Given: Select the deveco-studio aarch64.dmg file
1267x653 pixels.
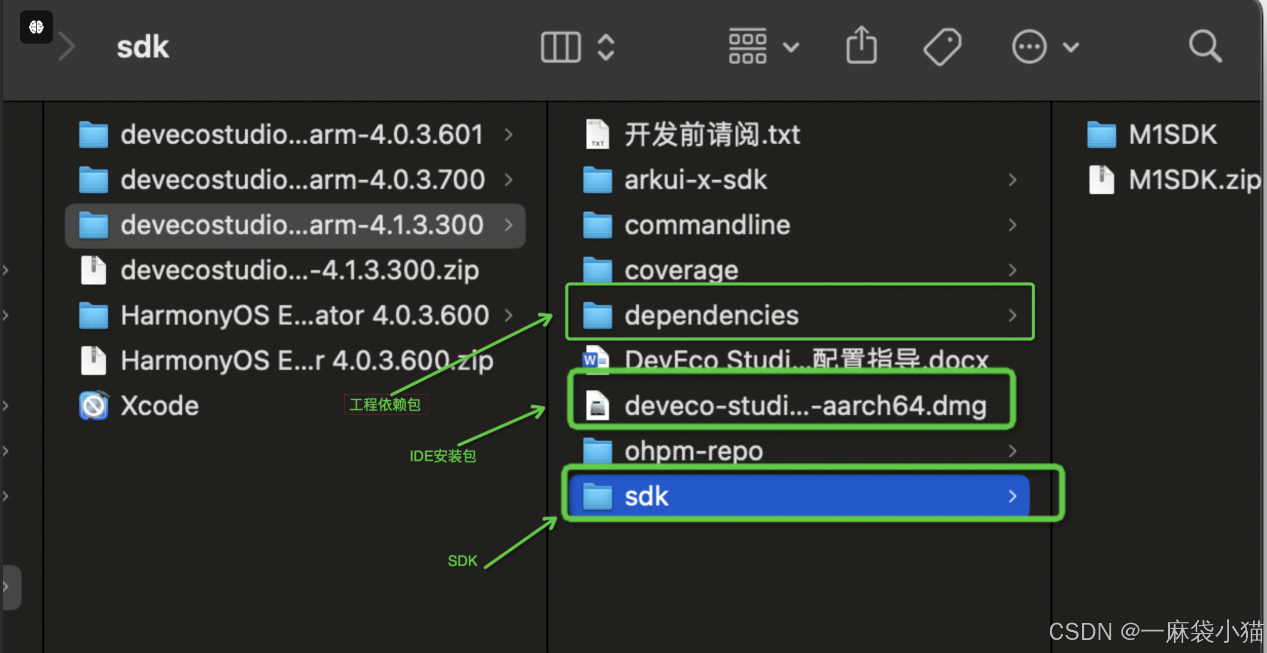Looking at the screenshot, I should click(x=804, y=405).
